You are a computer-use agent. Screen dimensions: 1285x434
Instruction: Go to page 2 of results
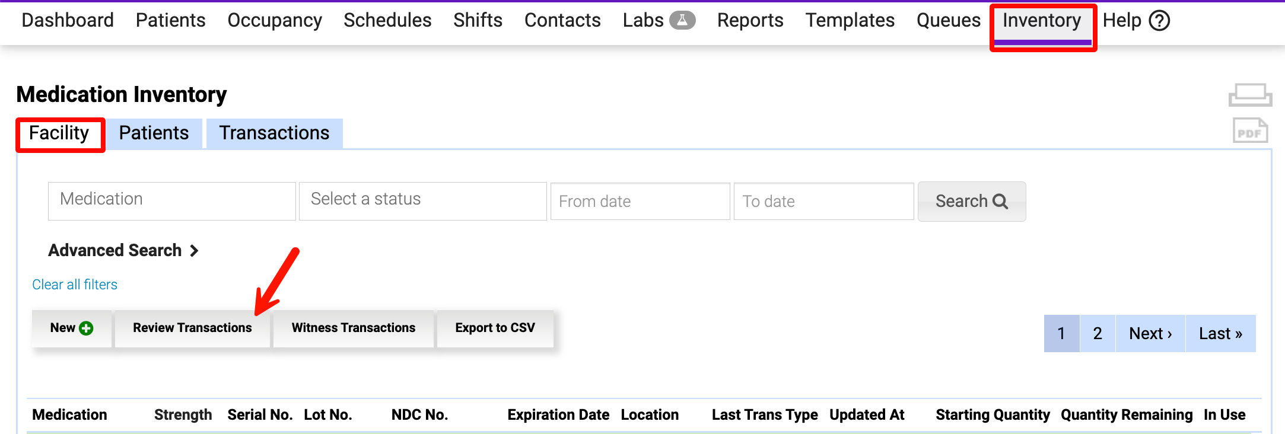point(1097,333)
